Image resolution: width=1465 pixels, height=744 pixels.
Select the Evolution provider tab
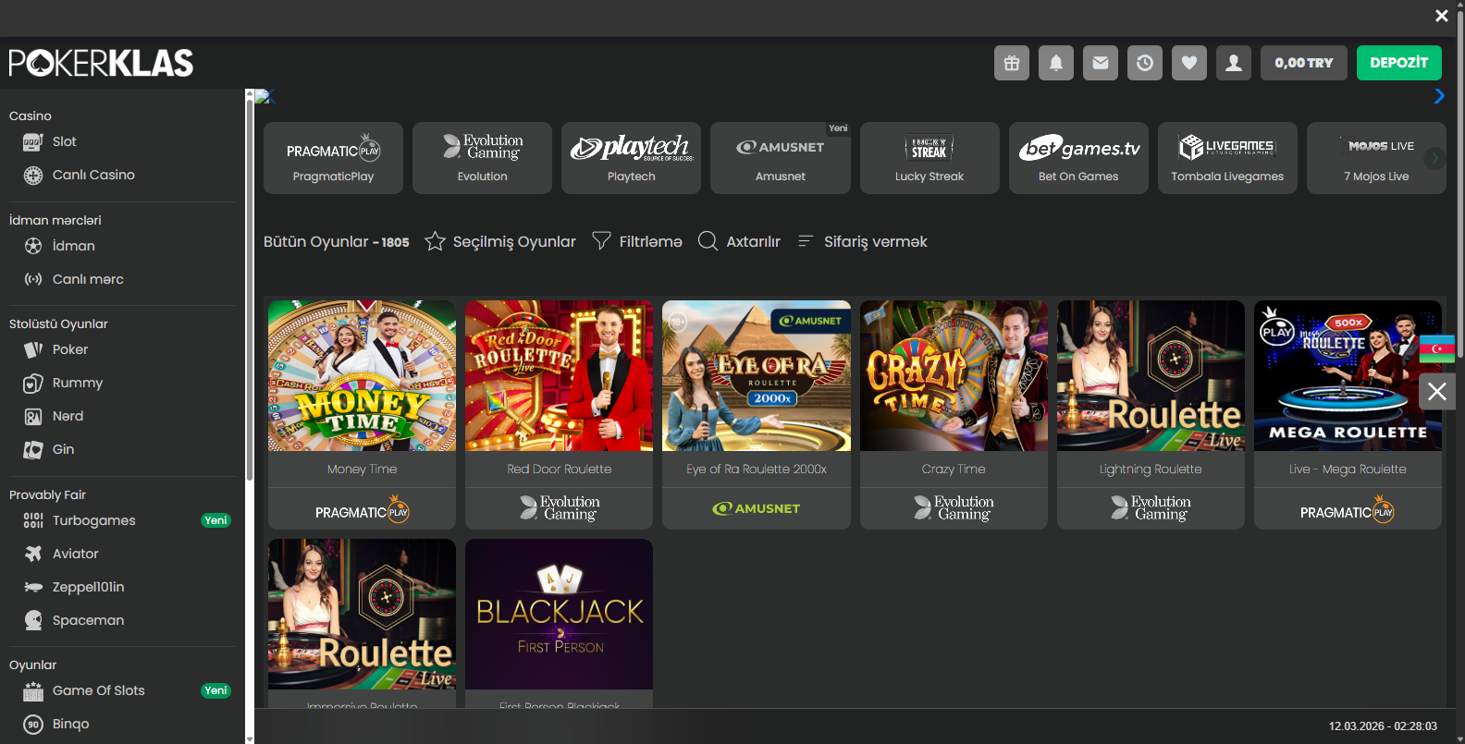click(x=482, y=158)
